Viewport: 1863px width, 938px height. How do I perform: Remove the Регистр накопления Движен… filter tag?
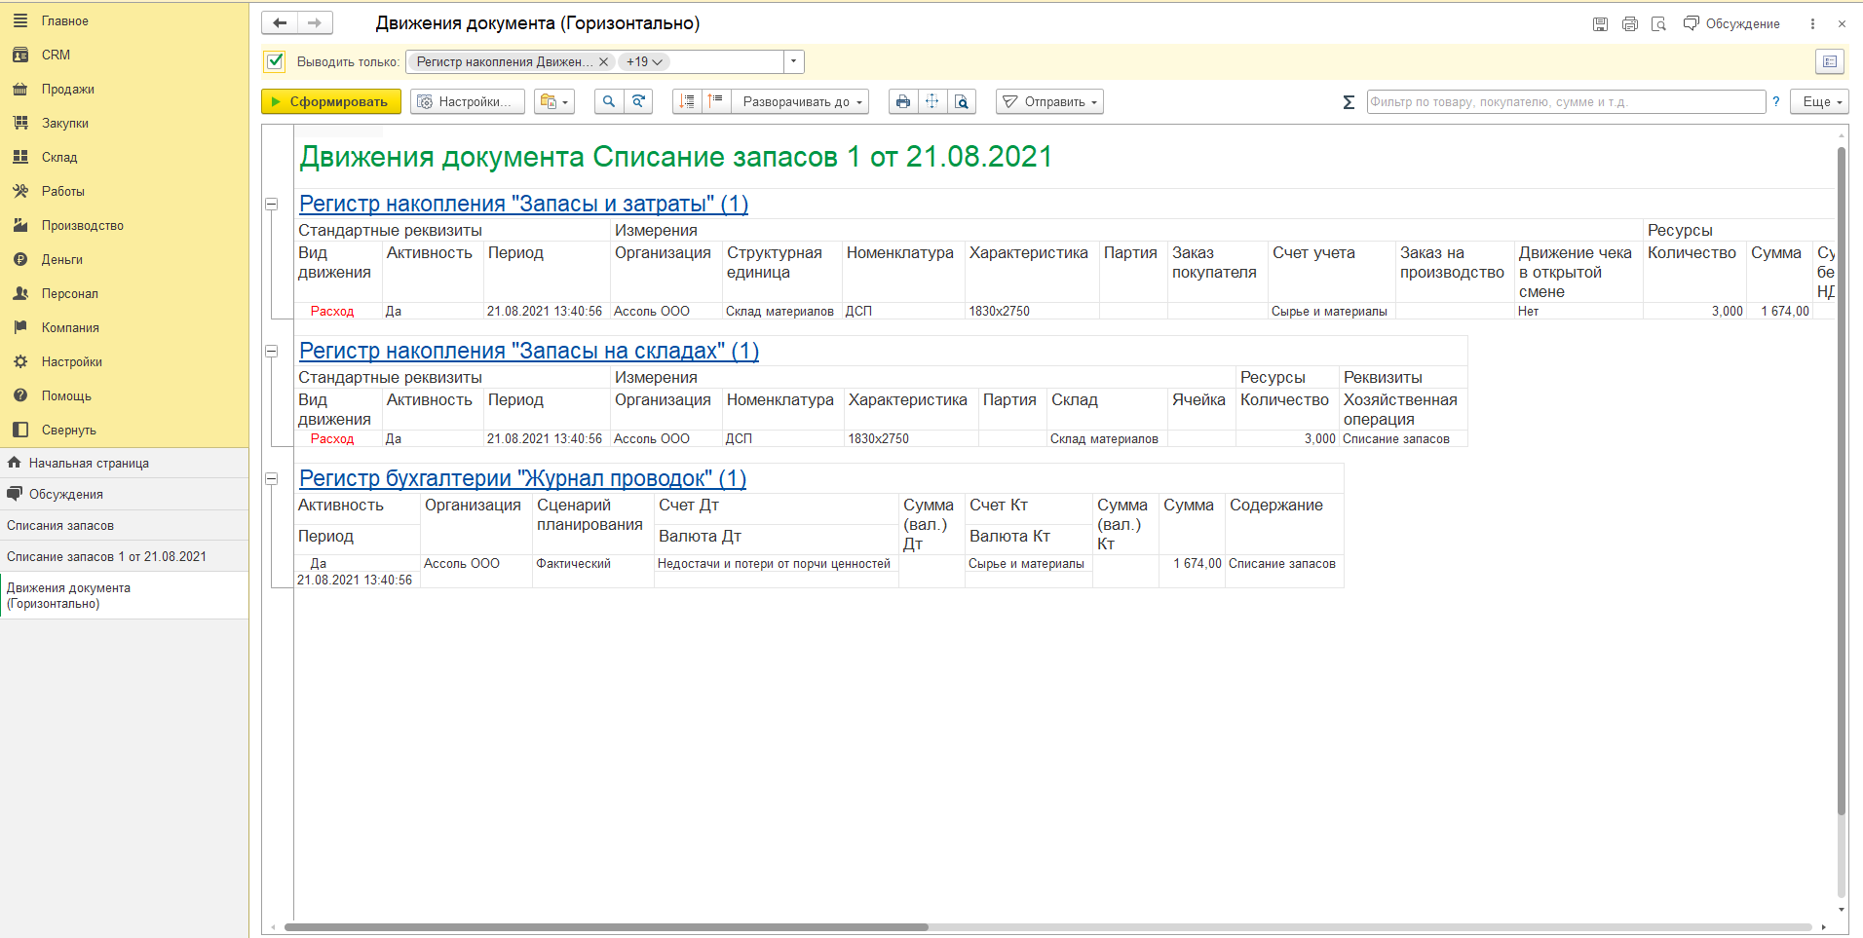coord(603,61)
